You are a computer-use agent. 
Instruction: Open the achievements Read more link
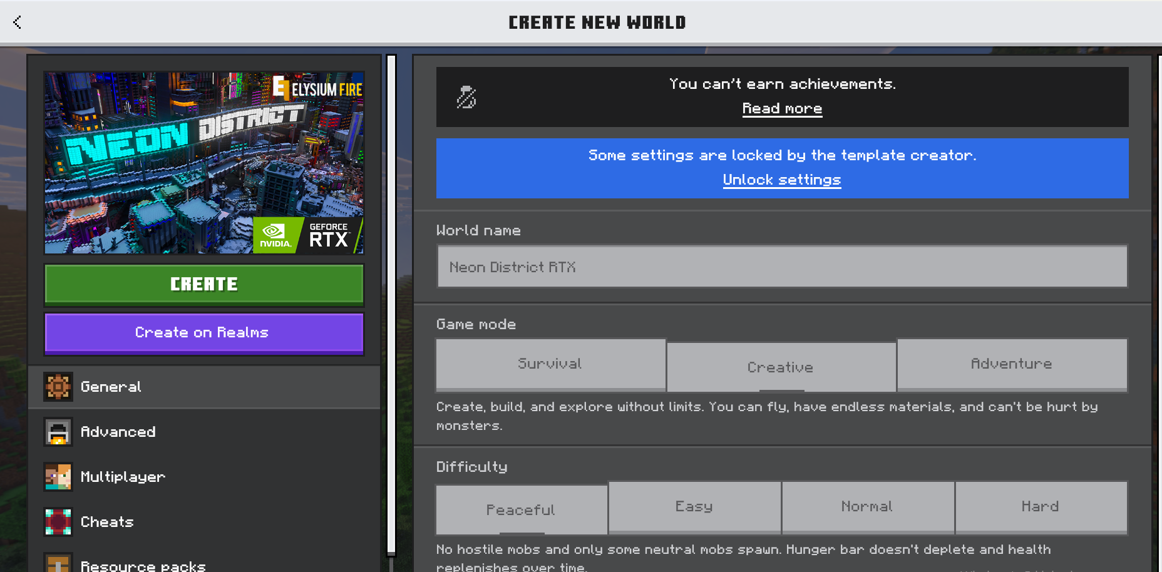(x=782, y=108)
